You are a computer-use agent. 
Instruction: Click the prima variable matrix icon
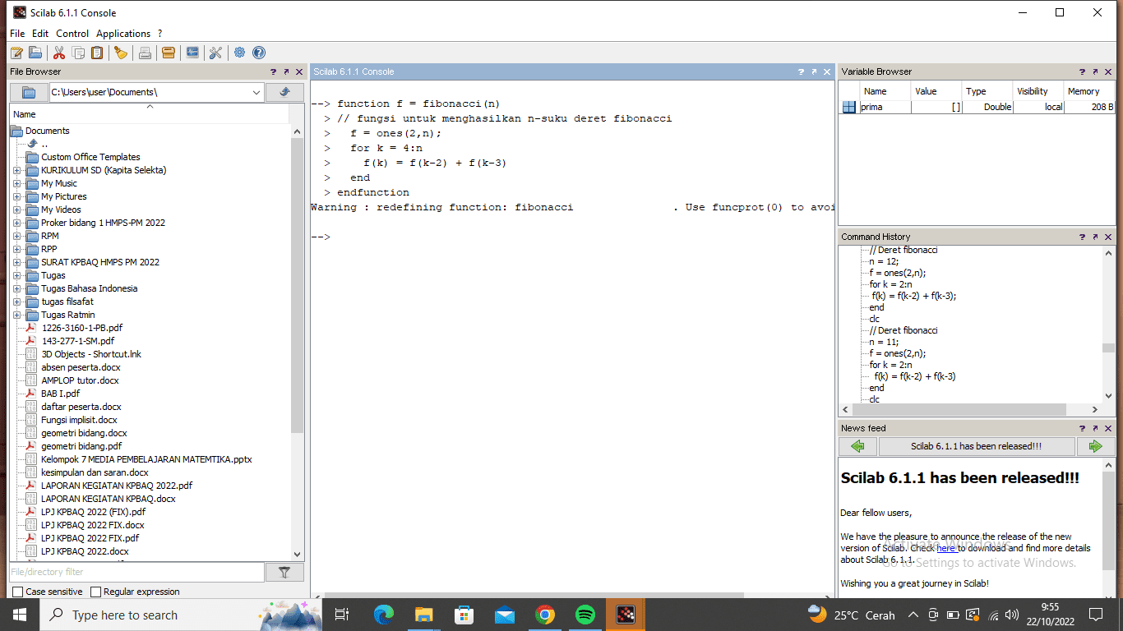[849, 107]
